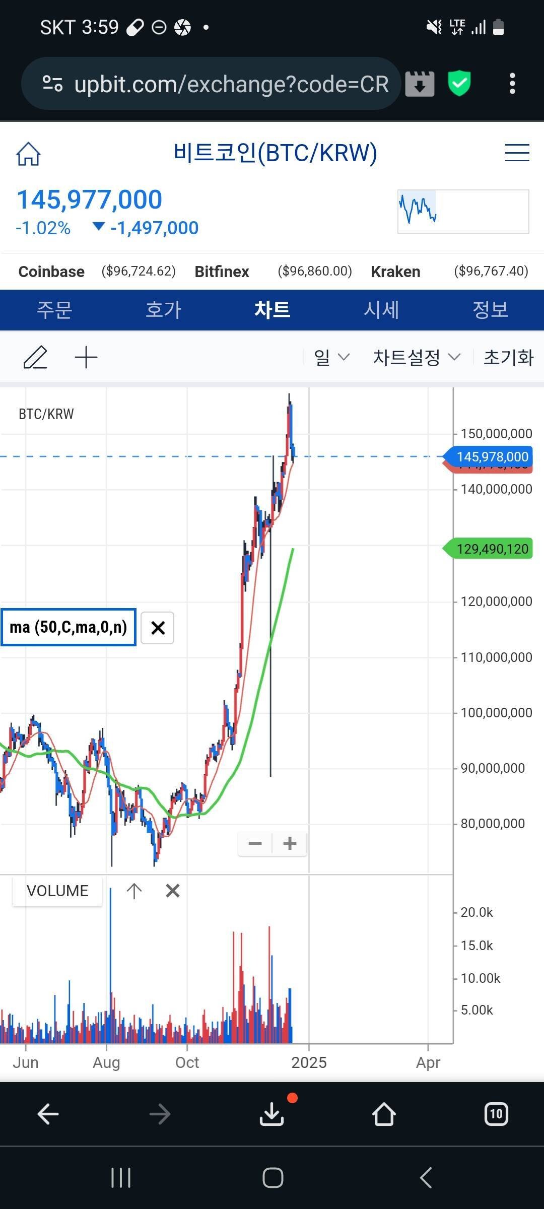The image size is (544, 1209).
Task: Tap the Upbit home icon
Action: (x=28, y=154)
